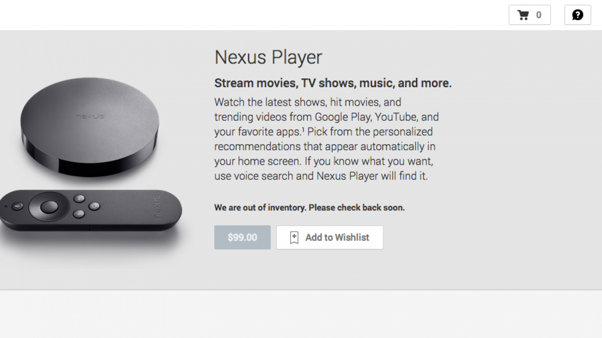
Task: Click the nexus logo on the round player
Action: [90, 116]
